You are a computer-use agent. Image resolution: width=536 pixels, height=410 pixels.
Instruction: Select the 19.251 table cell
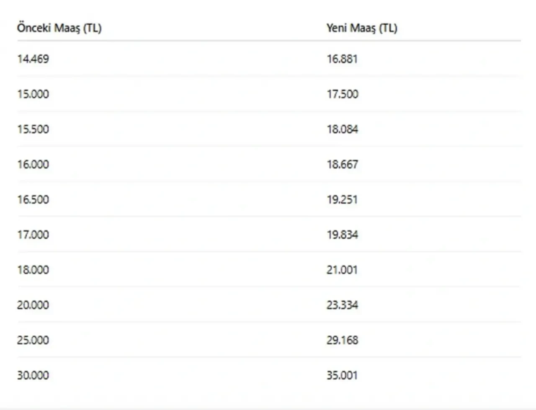pyautogui.click(x=342, y=199)
